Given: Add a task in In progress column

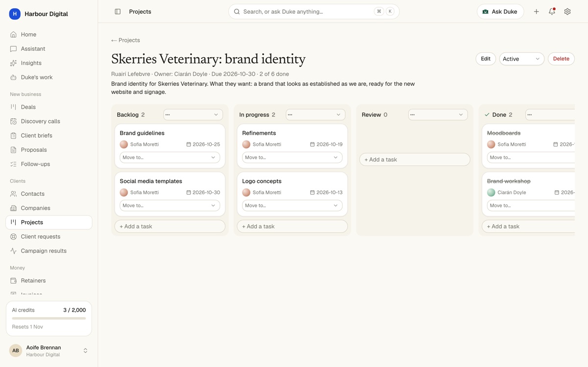Looking at the screenshot, I should point(292,227).
